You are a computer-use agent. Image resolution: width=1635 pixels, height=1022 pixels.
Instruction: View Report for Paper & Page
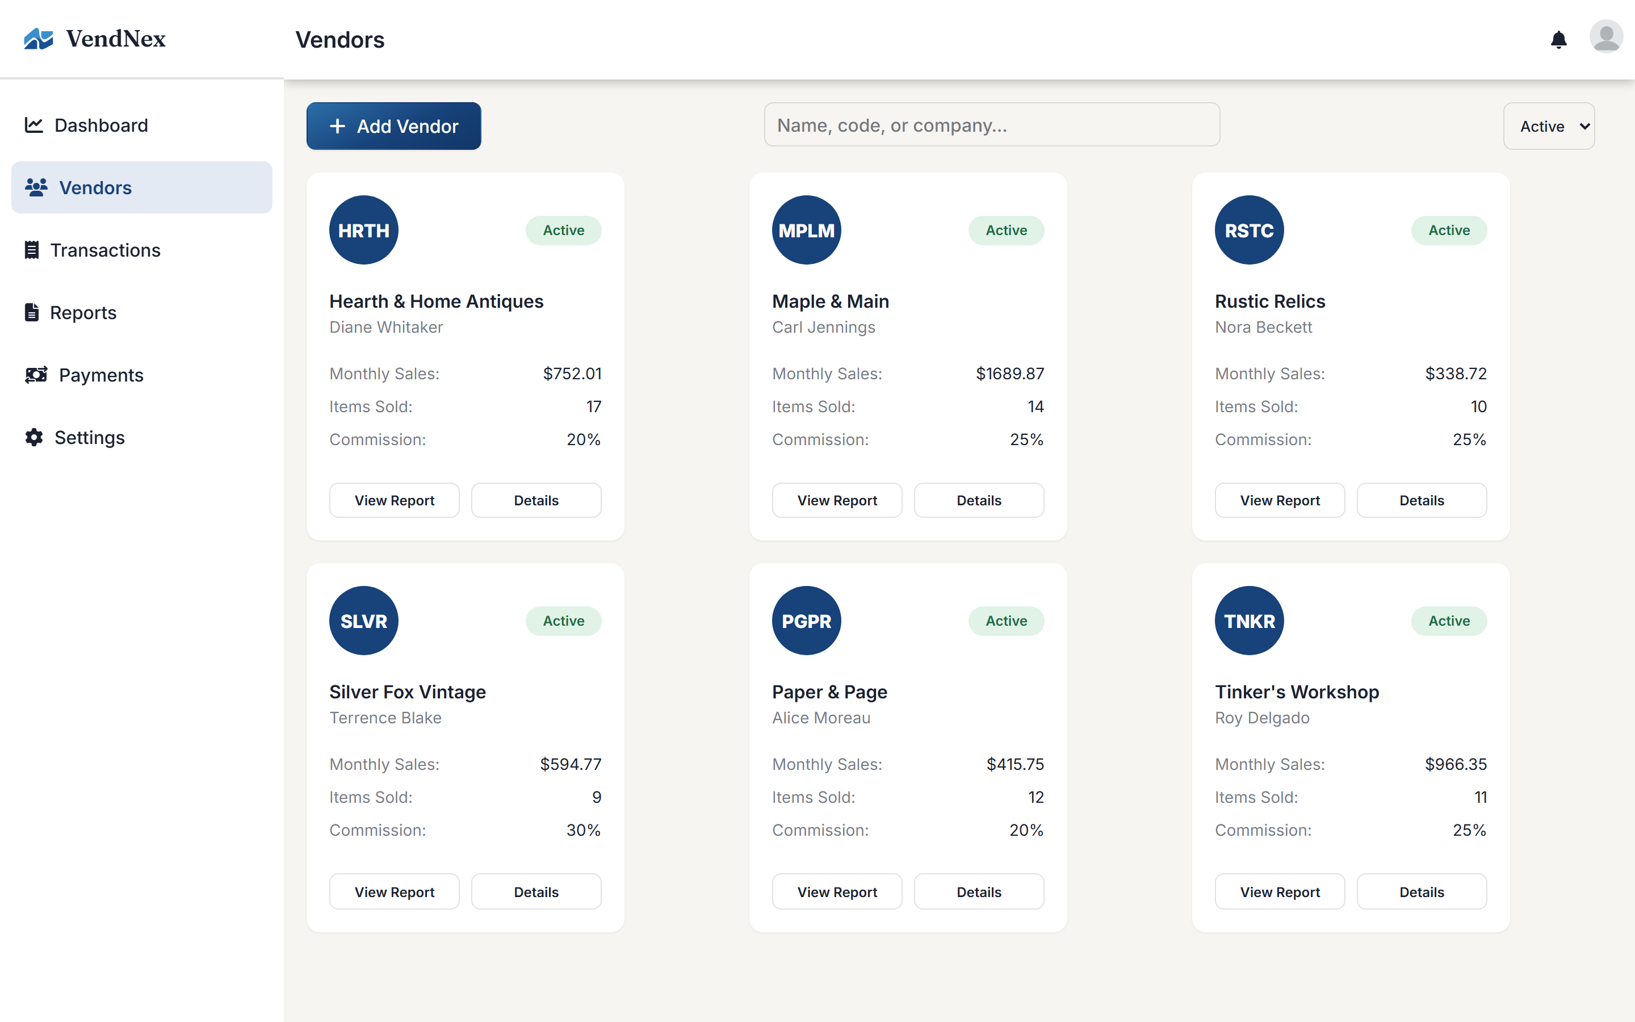pos(837,891)
